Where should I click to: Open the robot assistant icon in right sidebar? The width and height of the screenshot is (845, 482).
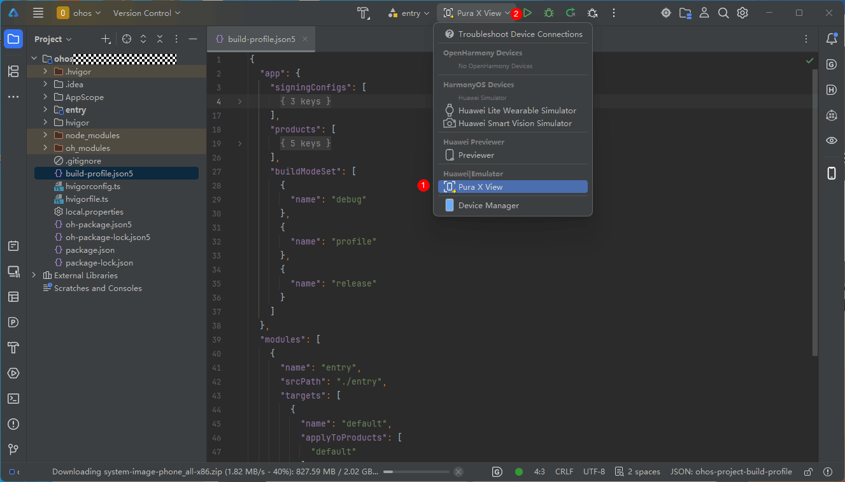[831, 115]
